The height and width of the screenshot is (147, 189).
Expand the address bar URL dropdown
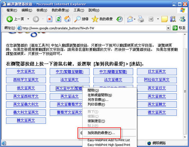click(x=168, y=28)
